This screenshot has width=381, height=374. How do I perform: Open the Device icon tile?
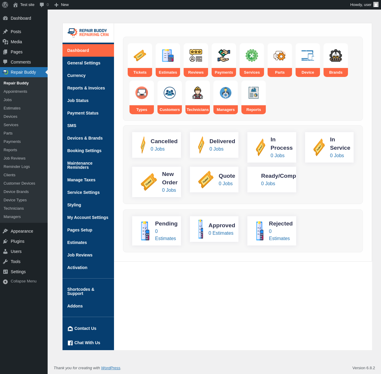(x=308, y=60)
